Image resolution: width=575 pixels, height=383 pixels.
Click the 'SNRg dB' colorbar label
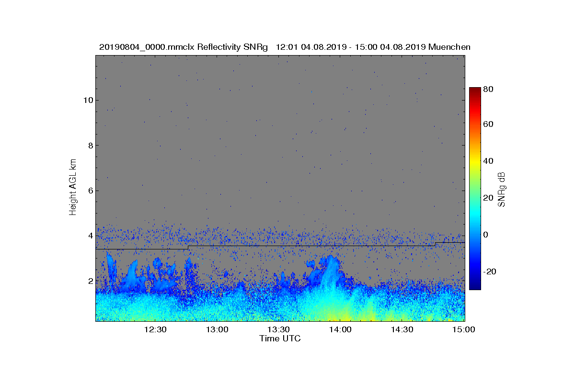pos(502,190)
